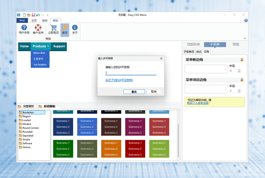Image resolution: width=265 pixels, height=178 pixels.
Task: Click 取消 to cancel the dialog
Action: 154,92
